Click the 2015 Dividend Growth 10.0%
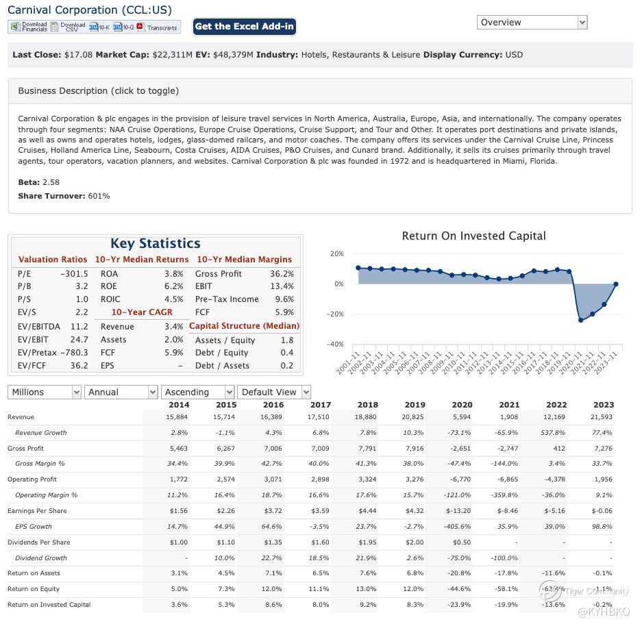 click(224, 558)
